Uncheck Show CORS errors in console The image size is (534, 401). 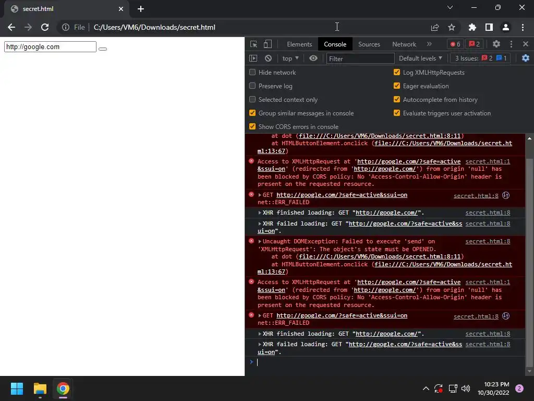pos(252,126)
